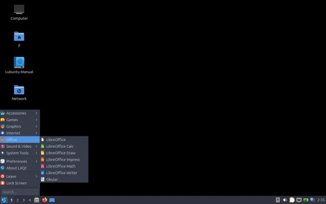Launch Firefox from the taskbar

click(45, 200)
